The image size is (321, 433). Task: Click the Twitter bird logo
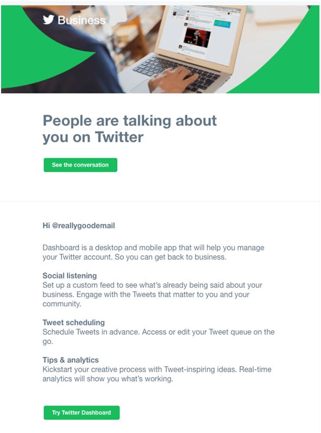(x=48, y=20)
